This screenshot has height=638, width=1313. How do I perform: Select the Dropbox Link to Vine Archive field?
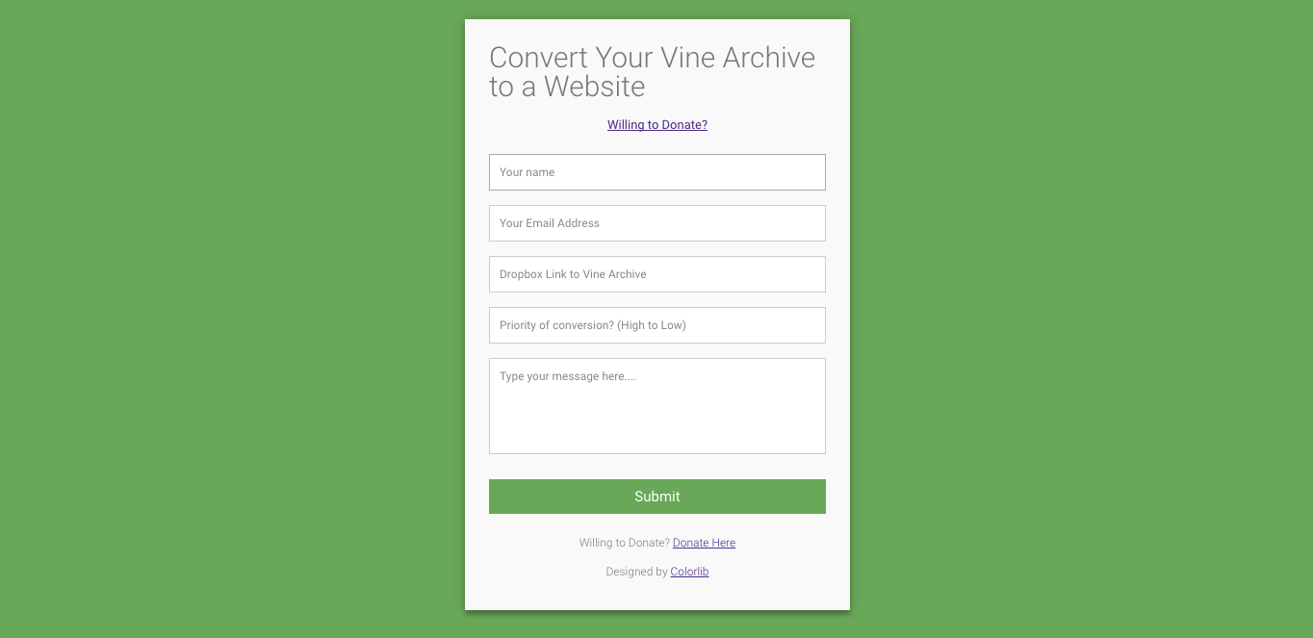[x=656, y=274]
